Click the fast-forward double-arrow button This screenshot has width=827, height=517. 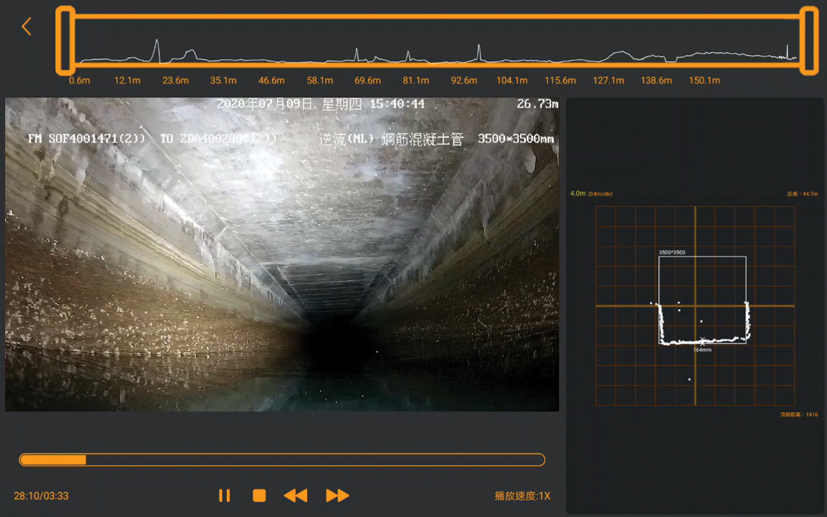click(337, 496)
